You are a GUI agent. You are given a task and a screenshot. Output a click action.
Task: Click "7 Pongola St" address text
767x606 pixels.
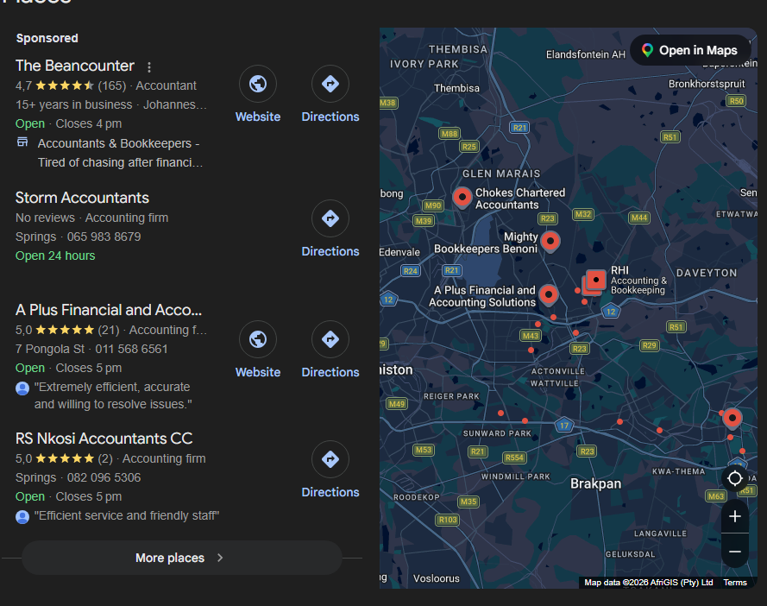click(x=50, y=349)
